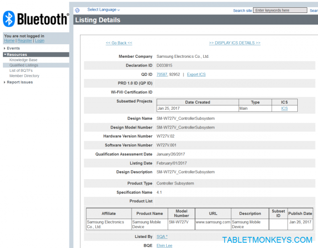This screenshot has width=318, height=248.
Task: Click the search keywords input field
Action: [280, 10]
